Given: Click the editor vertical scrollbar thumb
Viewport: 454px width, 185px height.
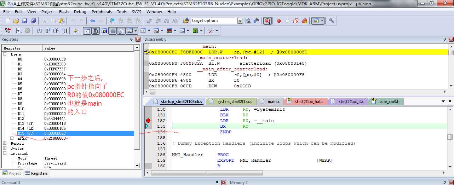Looking at the screenshot, I should [x=450, y=137].
